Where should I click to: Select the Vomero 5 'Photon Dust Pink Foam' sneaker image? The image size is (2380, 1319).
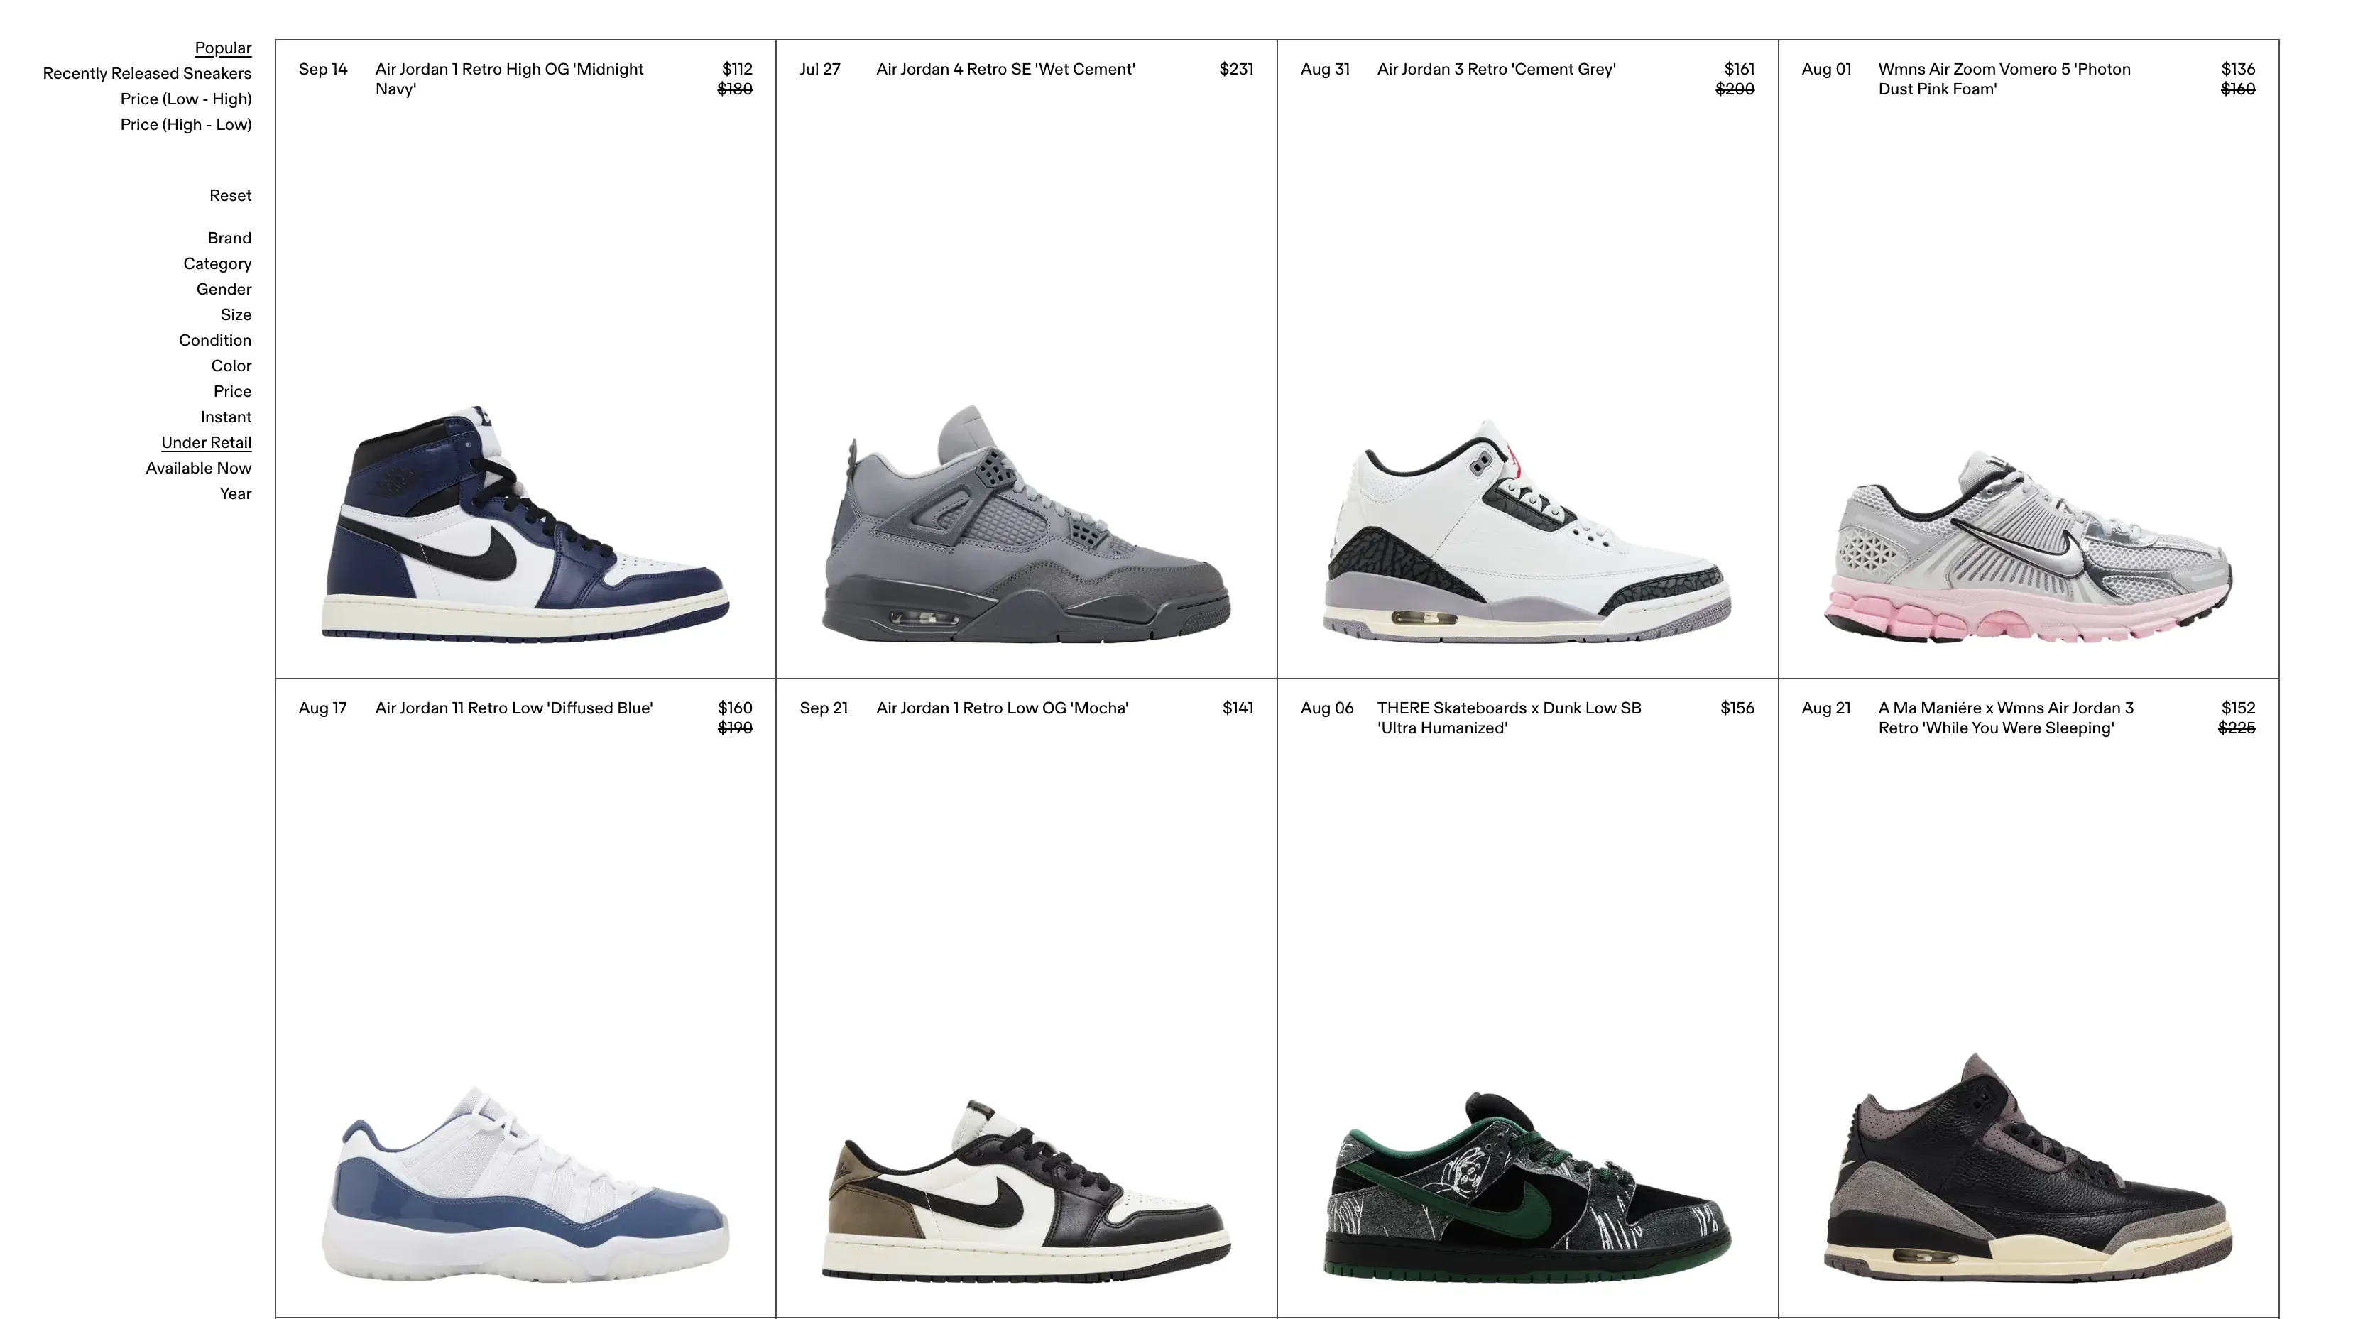[2029, 545]
